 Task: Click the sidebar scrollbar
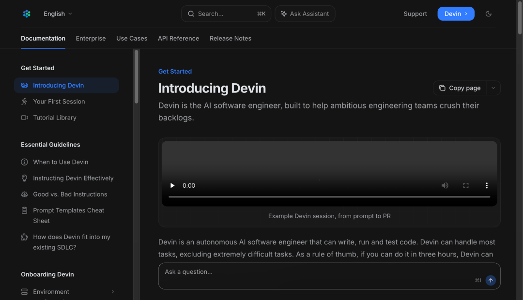[x=137, y=76]
